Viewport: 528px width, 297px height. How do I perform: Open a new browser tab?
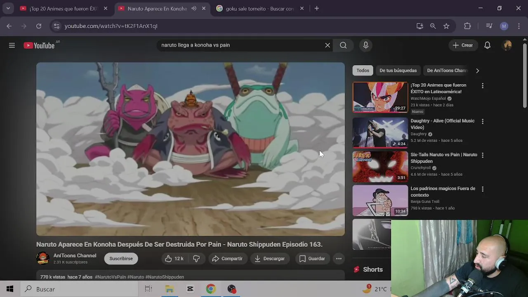click(x=317, y=8)
